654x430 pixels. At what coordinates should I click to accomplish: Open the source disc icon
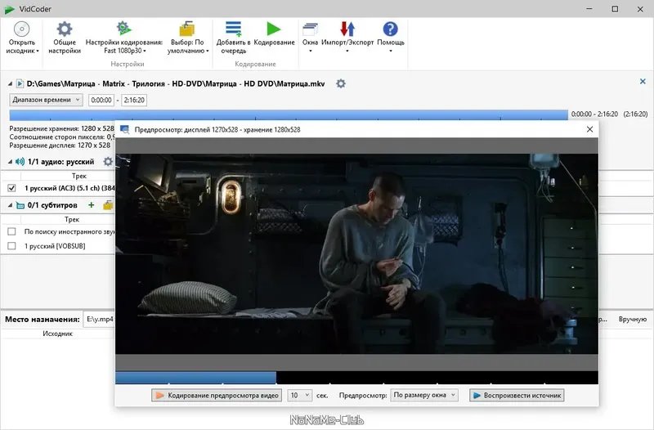tap(21, 29)
